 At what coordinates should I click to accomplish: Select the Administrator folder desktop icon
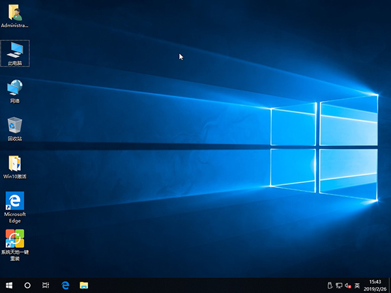(x=15, y=16)
